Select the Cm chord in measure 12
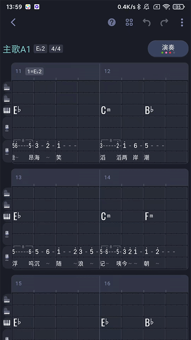 click(x=106, y=110)
